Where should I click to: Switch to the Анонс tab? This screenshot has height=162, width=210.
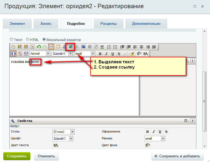[x=46, y=23]
